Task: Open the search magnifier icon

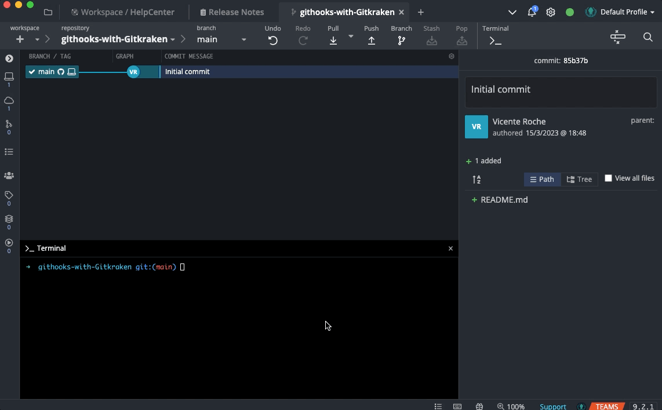Action: click(x=648, y=37)
